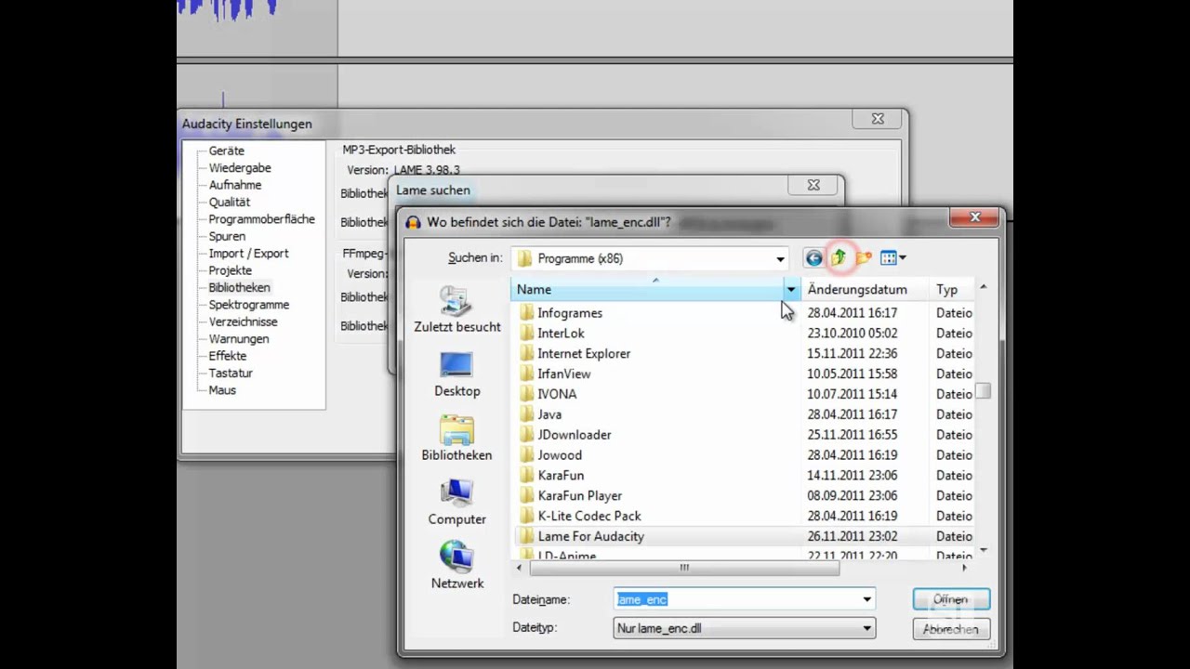
Task: Close the Audacity Einstellungen window
Action: 878,119
